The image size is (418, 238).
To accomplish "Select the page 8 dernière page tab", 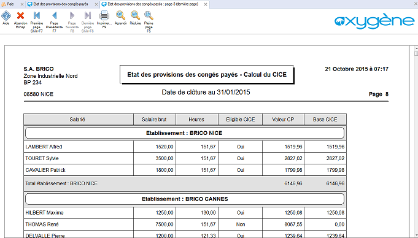I will (152, 4).
